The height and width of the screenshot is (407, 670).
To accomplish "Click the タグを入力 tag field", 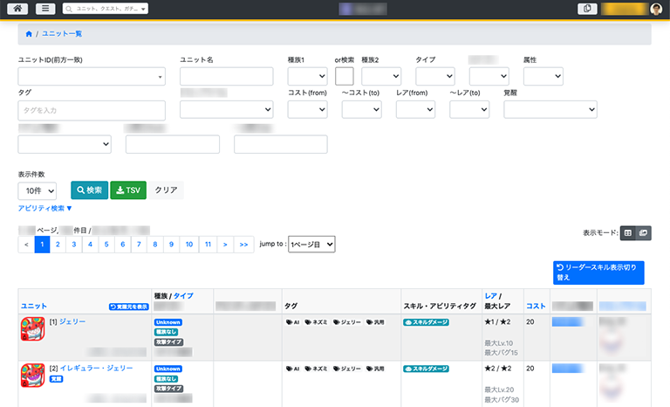I will click(92, 110).
